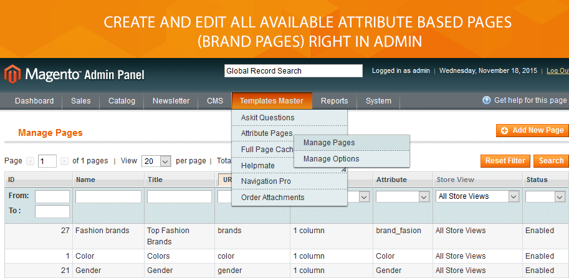Select Order Attachments menu entry
The width and height of the screenshot is (569, 278).
289,198
